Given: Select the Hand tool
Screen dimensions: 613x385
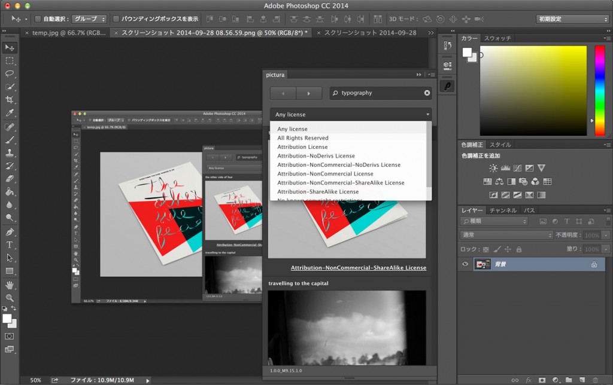Looking at the screenshot, I should pos(10,285).
